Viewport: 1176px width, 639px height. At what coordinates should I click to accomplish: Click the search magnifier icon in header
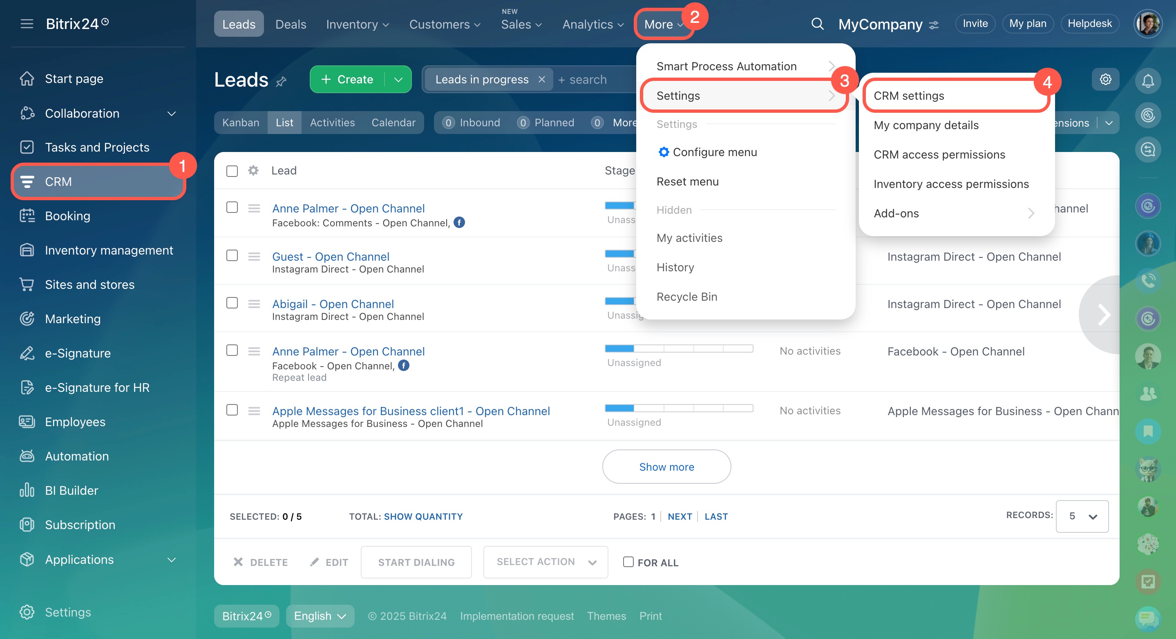point(817,24)
